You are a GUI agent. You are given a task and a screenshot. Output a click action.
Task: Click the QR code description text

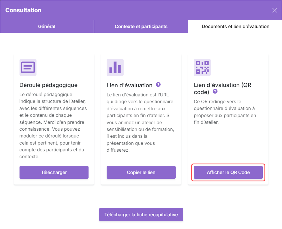(x=225, y=112)
